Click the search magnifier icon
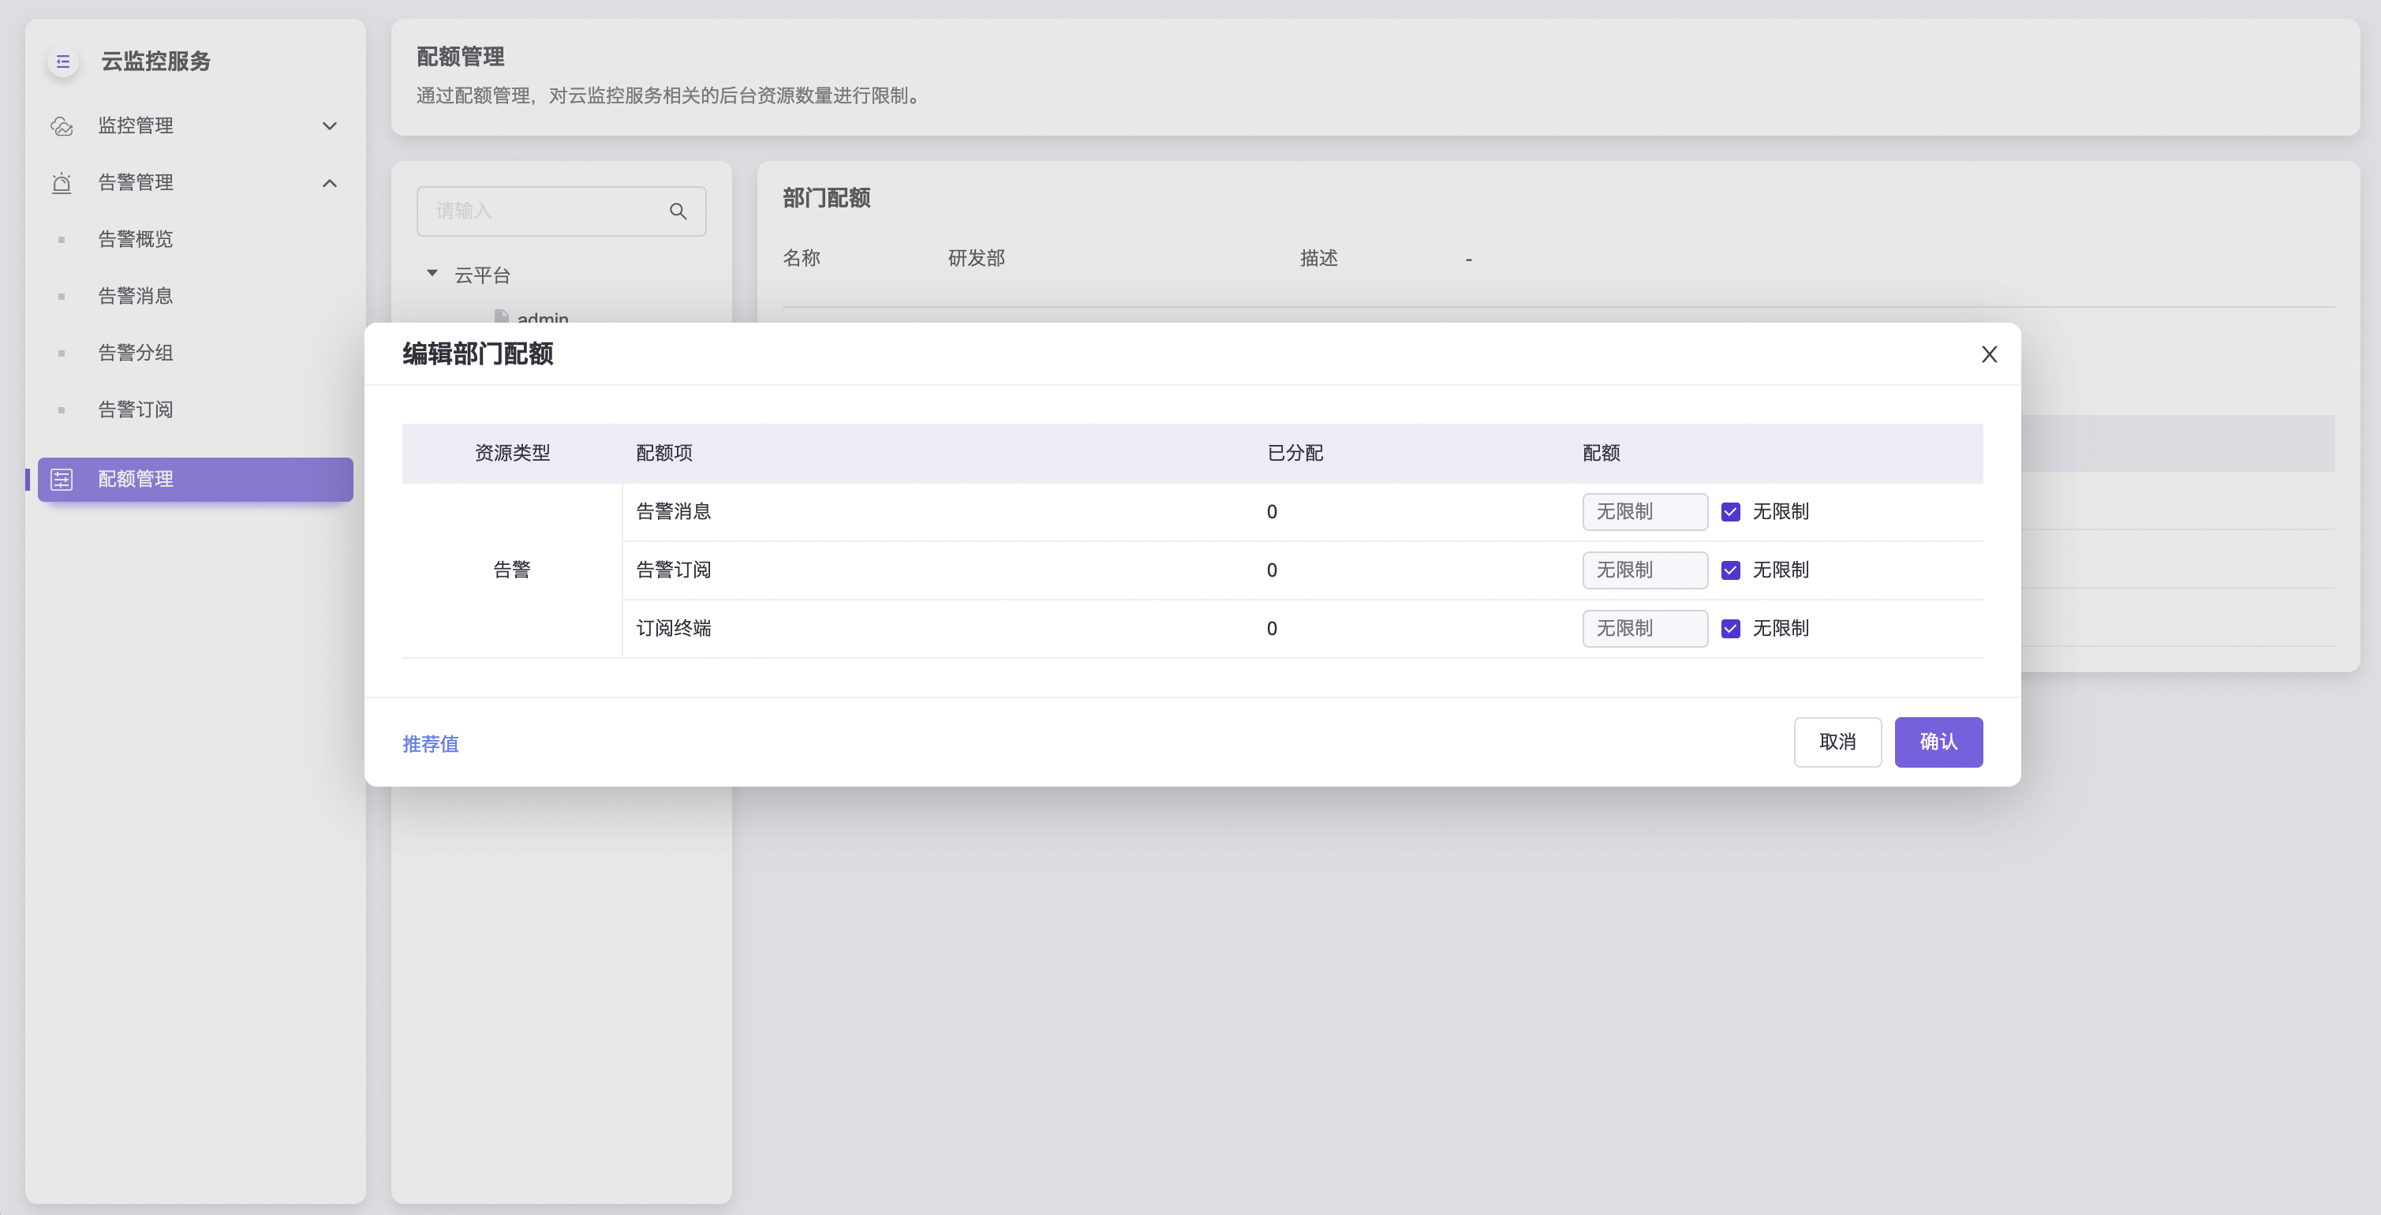 (678, 211)
